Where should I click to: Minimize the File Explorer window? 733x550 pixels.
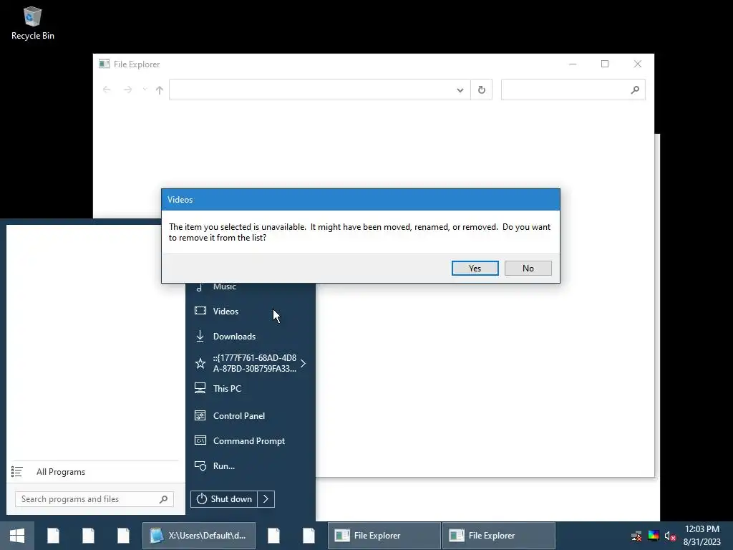coord(573,64)
